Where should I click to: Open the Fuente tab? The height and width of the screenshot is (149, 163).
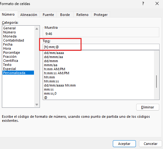pos(48,15)
